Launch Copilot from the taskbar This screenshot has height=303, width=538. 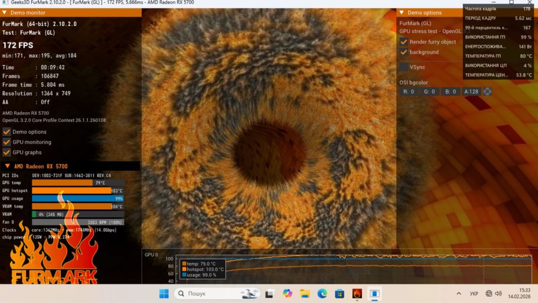287,294
